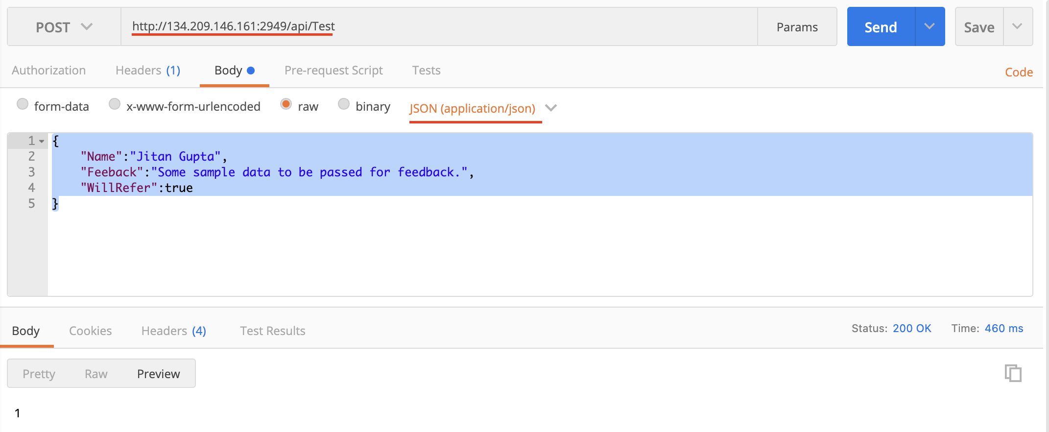Viewport: 1049px width, 432px height.
Task: Save the current request
Action: click(978, 27)
